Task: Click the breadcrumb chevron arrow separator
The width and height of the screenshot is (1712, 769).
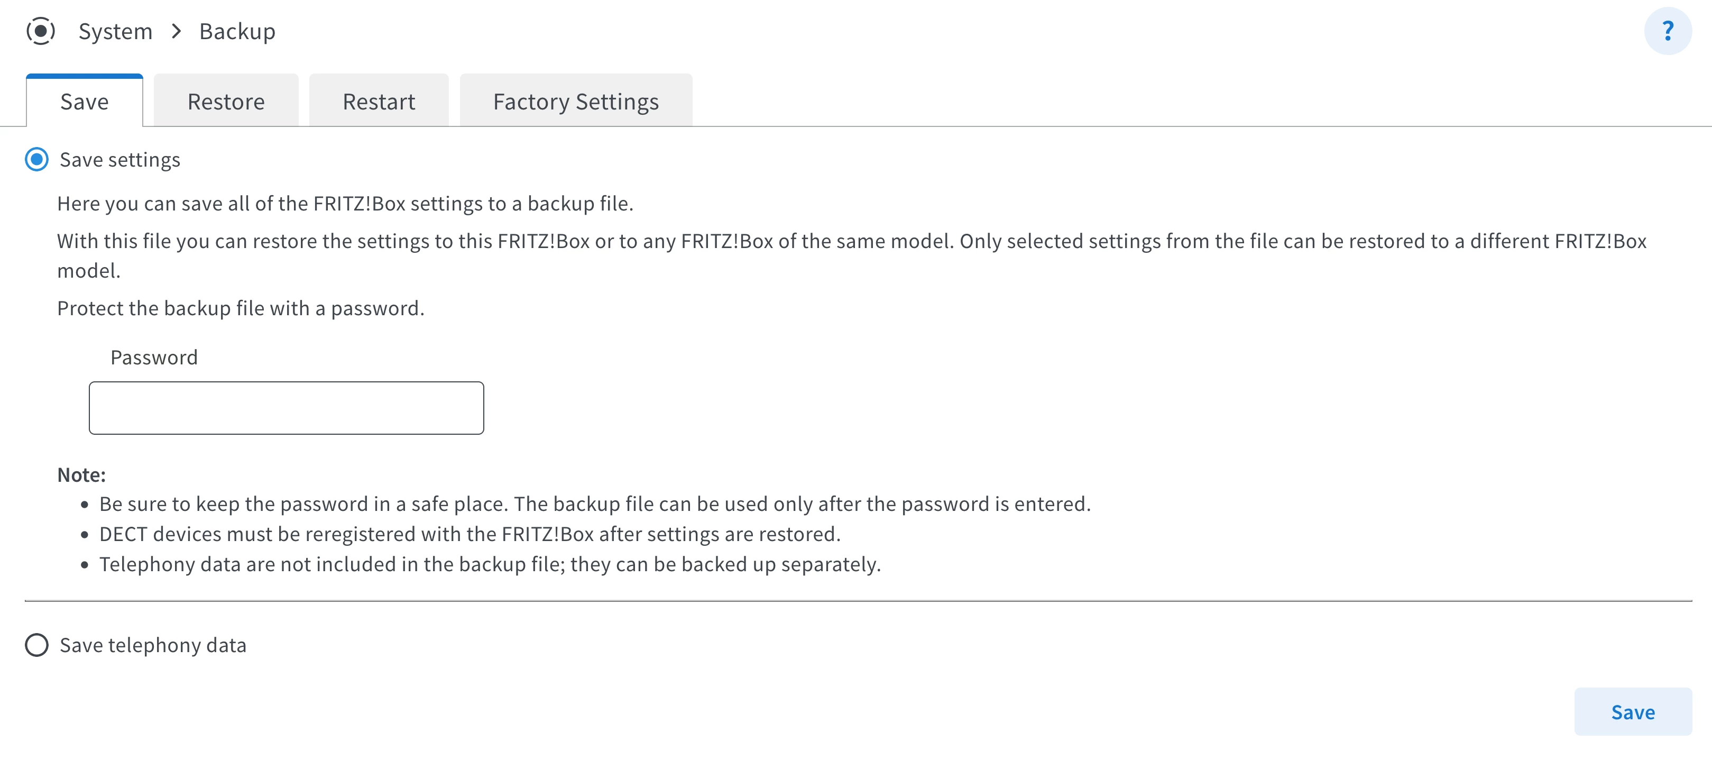Action: [176, 31]
